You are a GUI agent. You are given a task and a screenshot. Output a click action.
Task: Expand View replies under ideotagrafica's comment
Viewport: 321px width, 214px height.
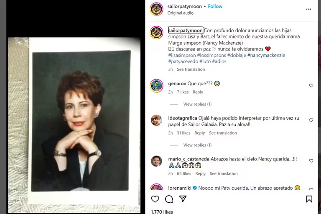197,145
